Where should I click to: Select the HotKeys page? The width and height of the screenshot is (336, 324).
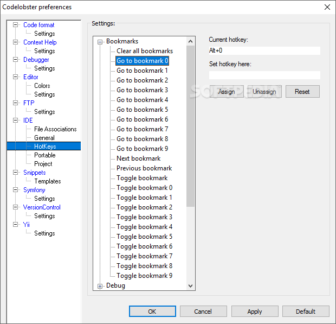(45, 147)
